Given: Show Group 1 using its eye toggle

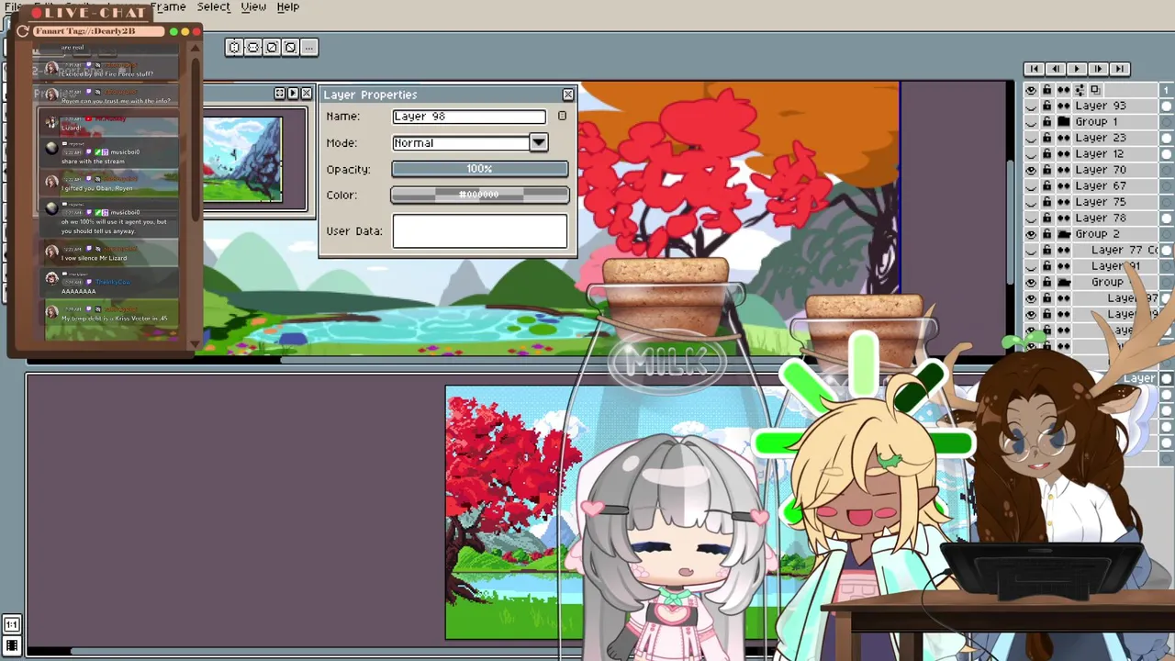Looking at the screenshot, I should (x=1031, y=122).
